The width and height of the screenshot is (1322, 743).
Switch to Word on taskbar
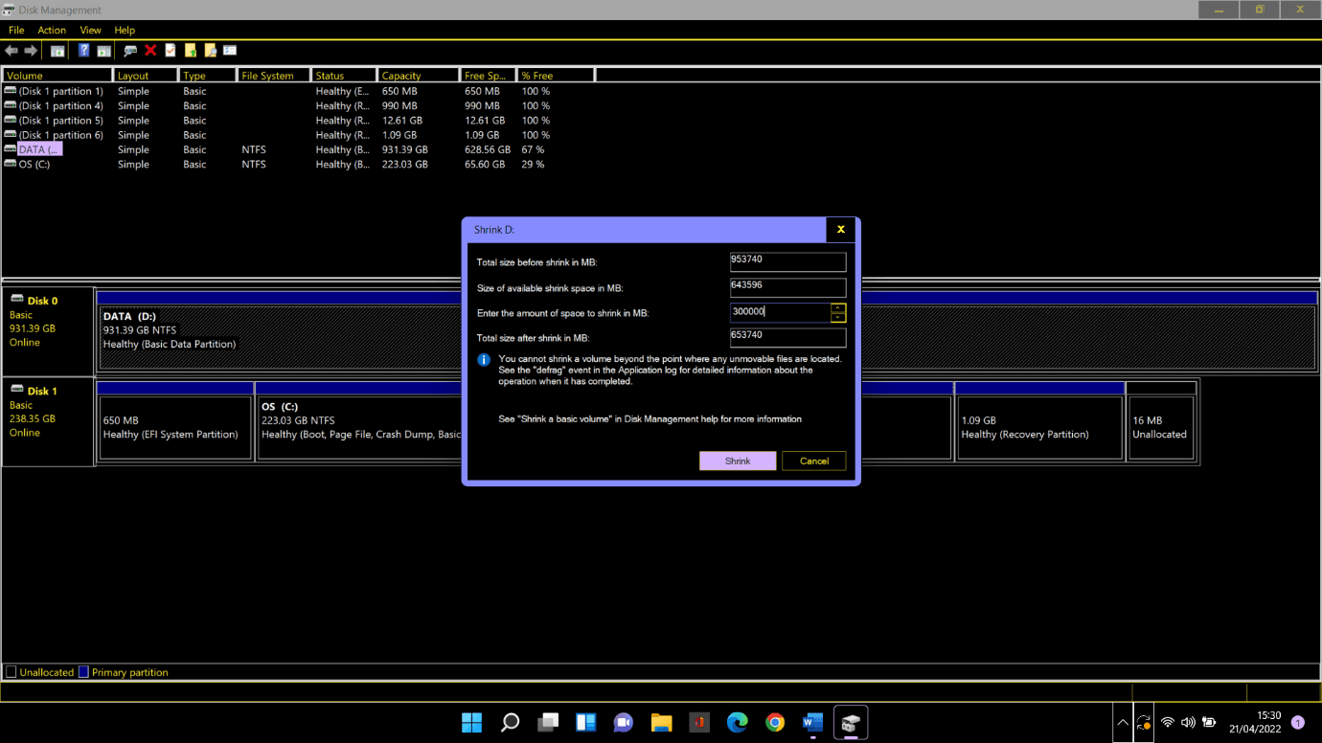click(812, 722)
